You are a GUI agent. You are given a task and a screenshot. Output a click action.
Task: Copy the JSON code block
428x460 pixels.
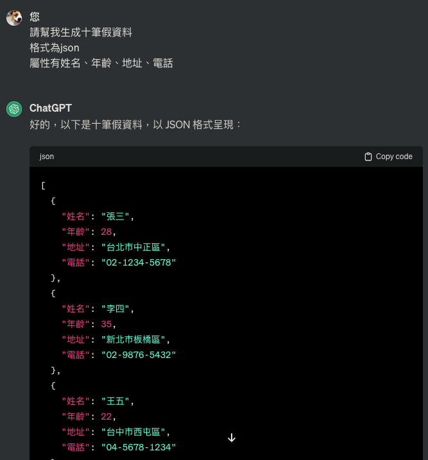388,157
